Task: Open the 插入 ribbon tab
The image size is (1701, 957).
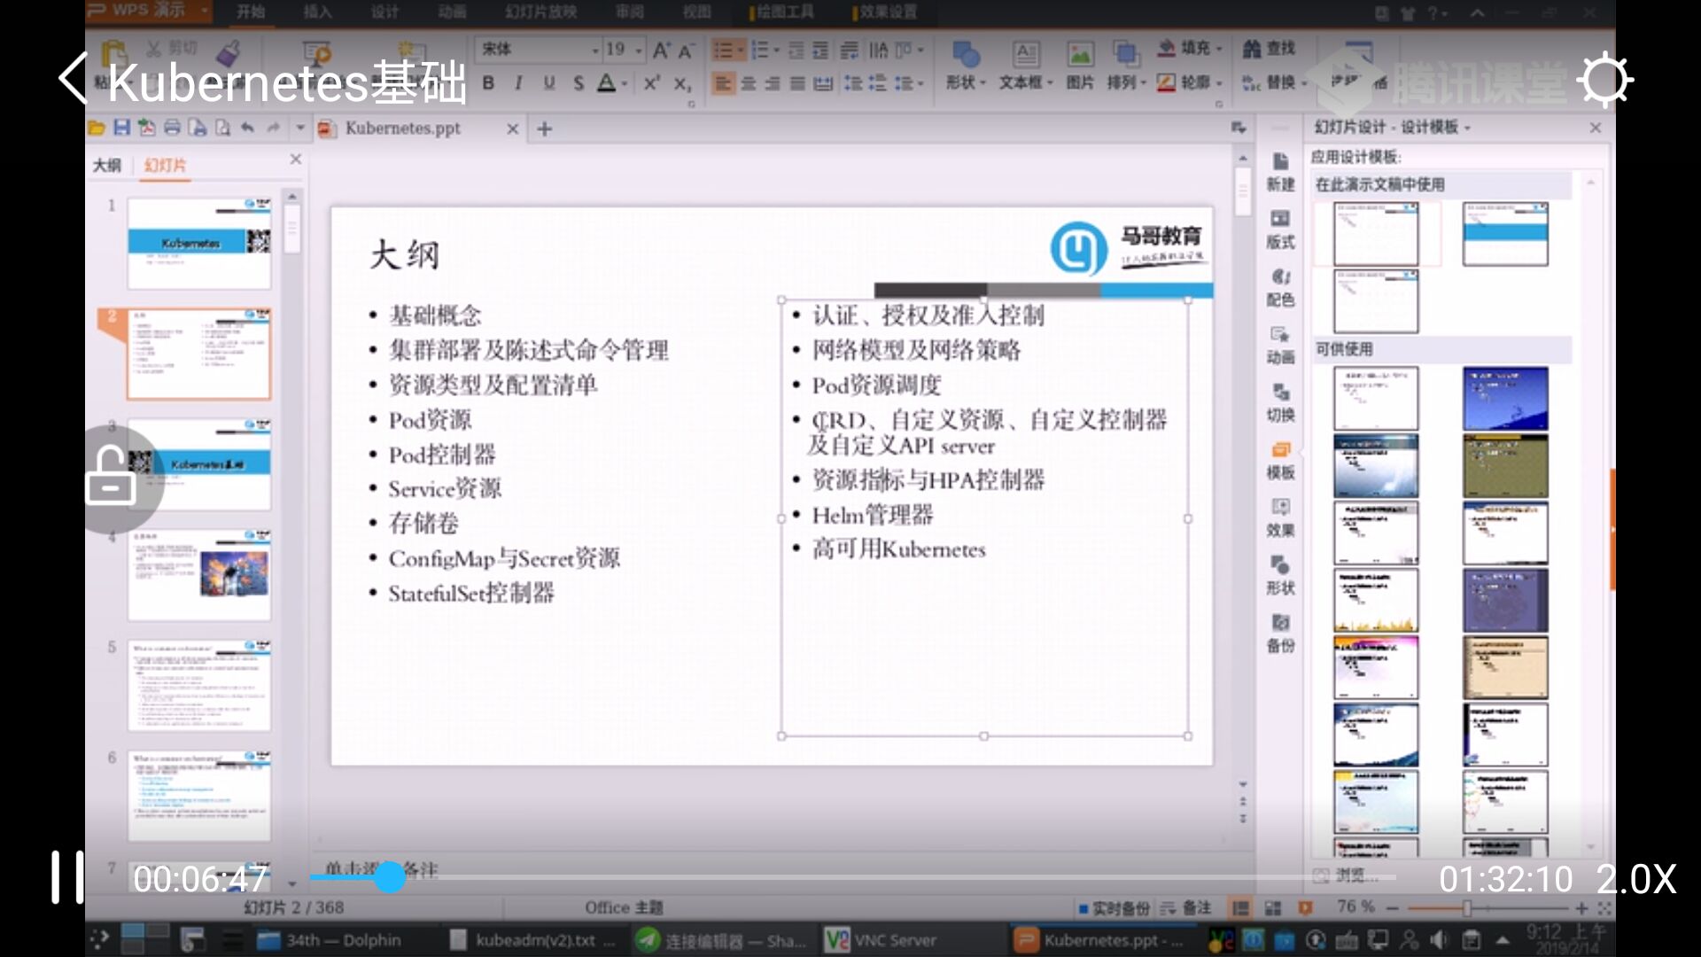Action: (x=317, y=12)
